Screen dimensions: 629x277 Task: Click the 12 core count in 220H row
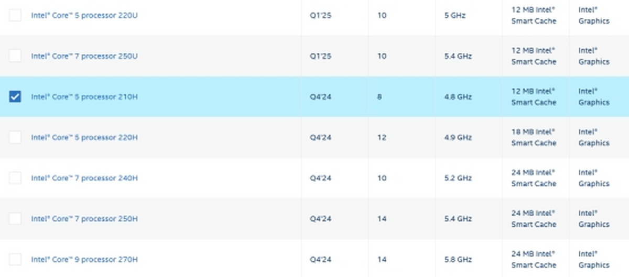(382, 137)
